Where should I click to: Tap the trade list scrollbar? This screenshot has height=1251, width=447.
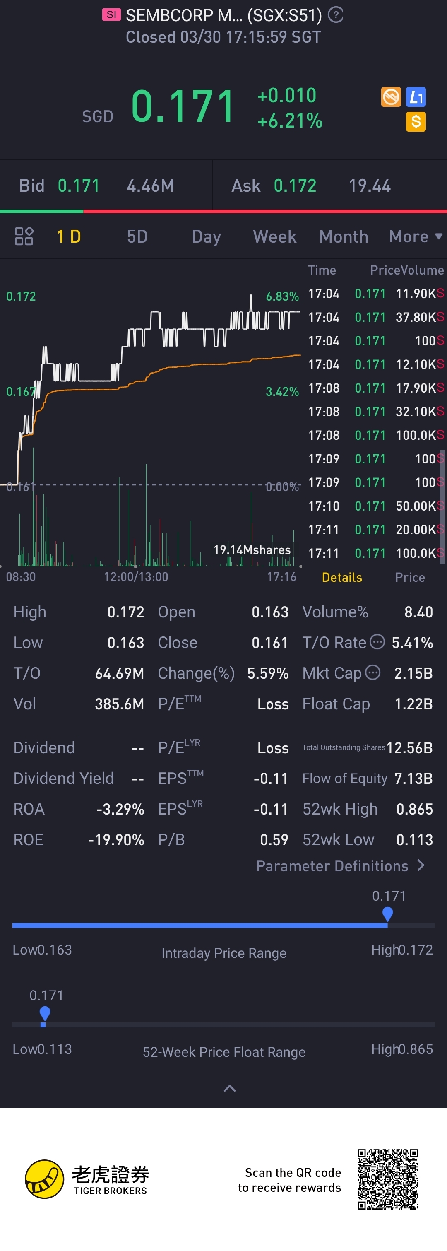point(442,508)
